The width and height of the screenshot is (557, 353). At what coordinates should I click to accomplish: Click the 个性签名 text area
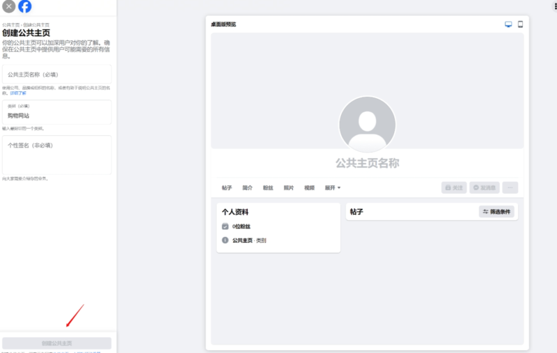click(57, 155)
